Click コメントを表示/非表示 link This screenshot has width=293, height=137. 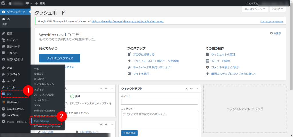(225, 67)
